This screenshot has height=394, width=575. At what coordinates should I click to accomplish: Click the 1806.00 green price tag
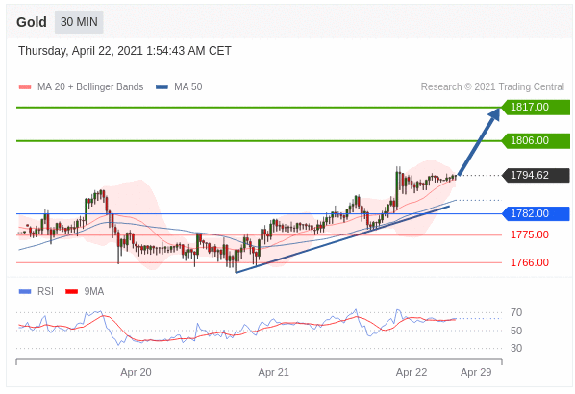[536, 140]
